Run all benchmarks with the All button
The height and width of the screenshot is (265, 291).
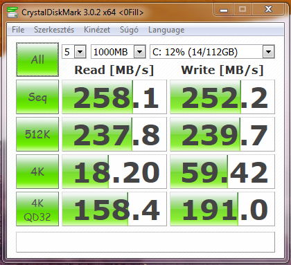coord(37,60)
